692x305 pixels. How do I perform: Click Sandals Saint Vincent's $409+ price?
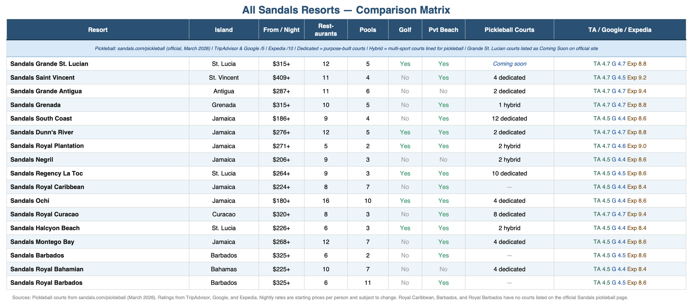[x=281, y=78]
